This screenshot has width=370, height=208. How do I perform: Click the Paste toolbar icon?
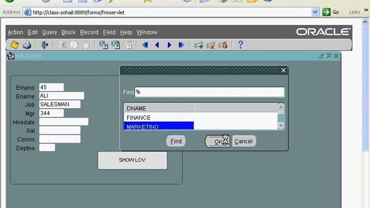(86, 45)
